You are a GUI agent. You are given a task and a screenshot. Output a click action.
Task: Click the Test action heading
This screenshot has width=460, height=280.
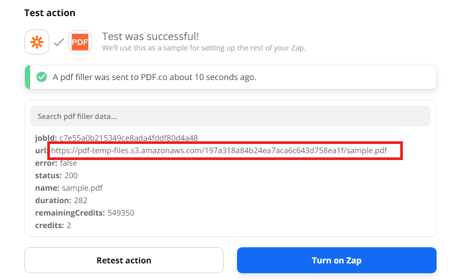49,12
